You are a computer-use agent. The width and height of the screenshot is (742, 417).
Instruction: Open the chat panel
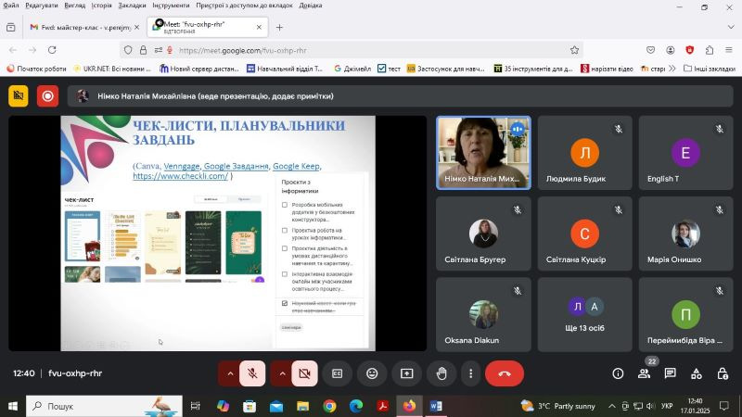670,373
